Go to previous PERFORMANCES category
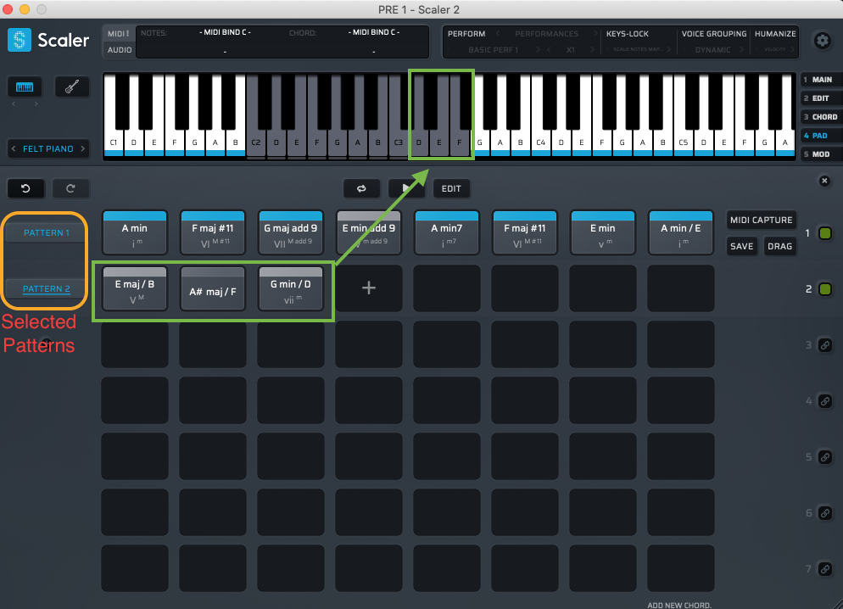 click(x=498, y=34)
